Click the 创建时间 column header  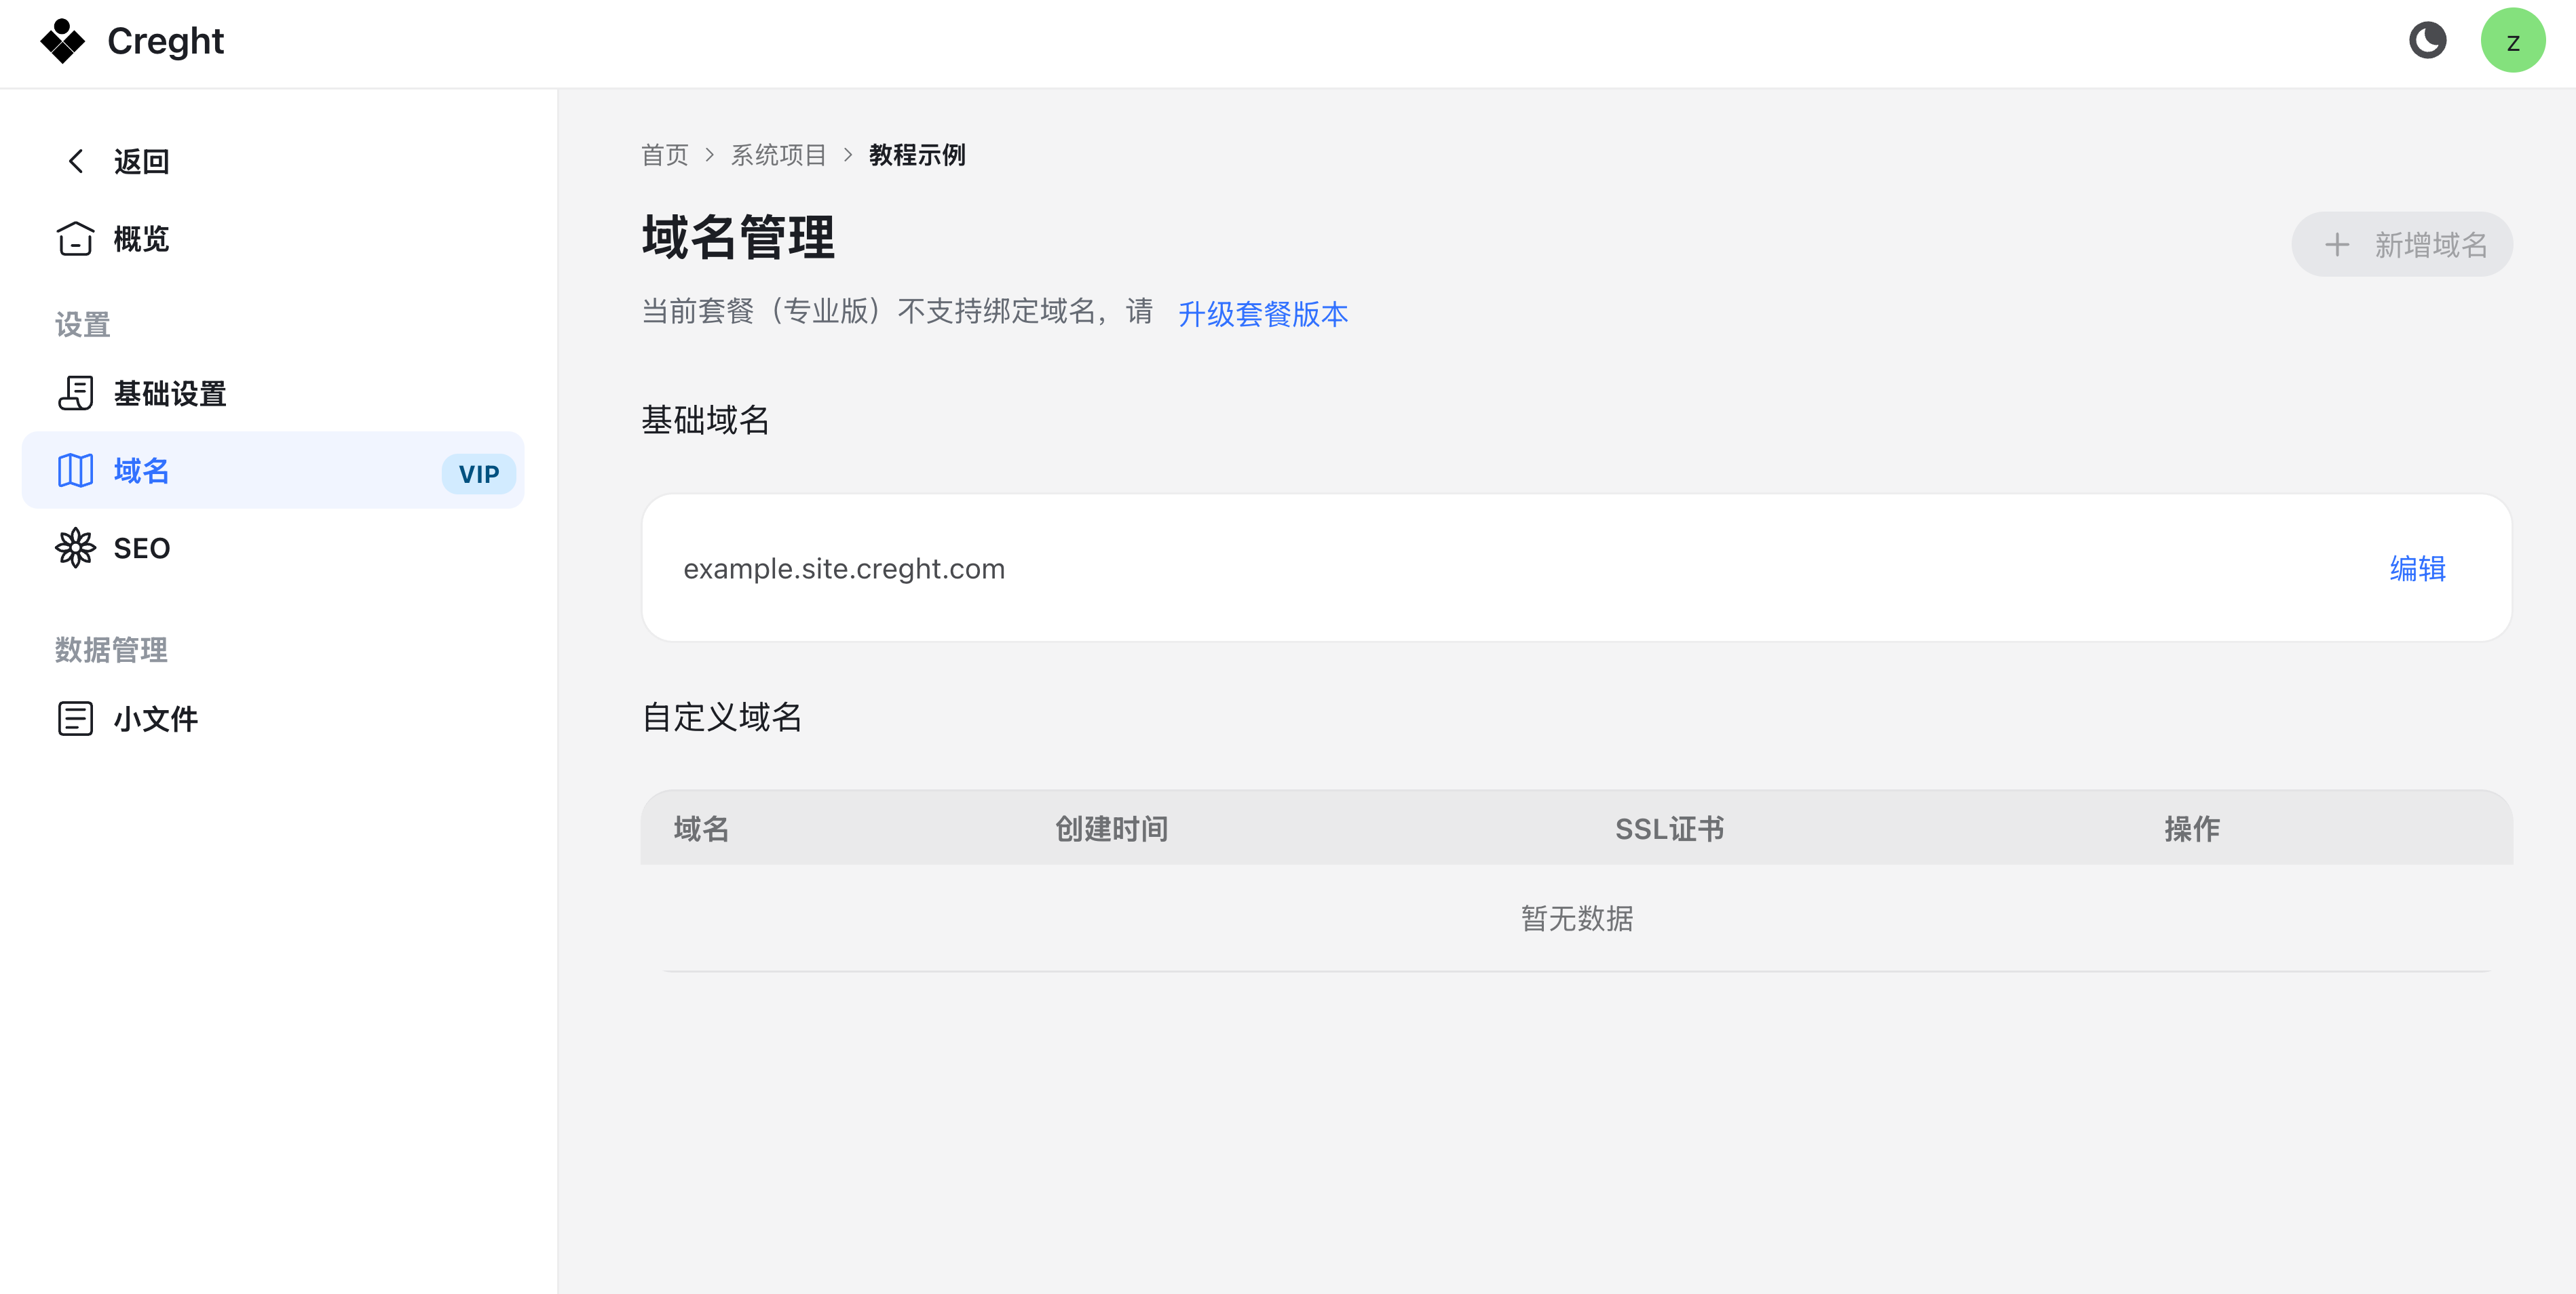click(x=1112, y=828)
